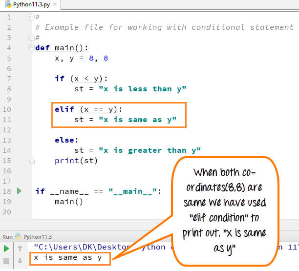Click line number 10 in the gutter
The height and width of the screenshot is (271, 299).
(7, 109)
